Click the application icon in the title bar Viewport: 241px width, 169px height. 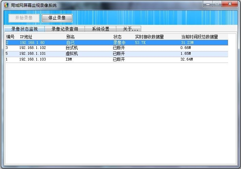[x=6, y=5]
